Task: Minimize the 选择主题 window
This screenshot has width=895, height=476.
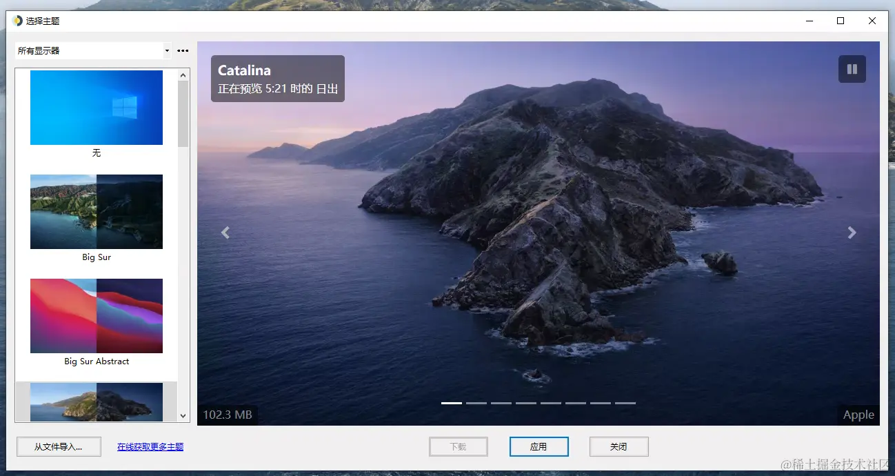Action: [809, 21]
